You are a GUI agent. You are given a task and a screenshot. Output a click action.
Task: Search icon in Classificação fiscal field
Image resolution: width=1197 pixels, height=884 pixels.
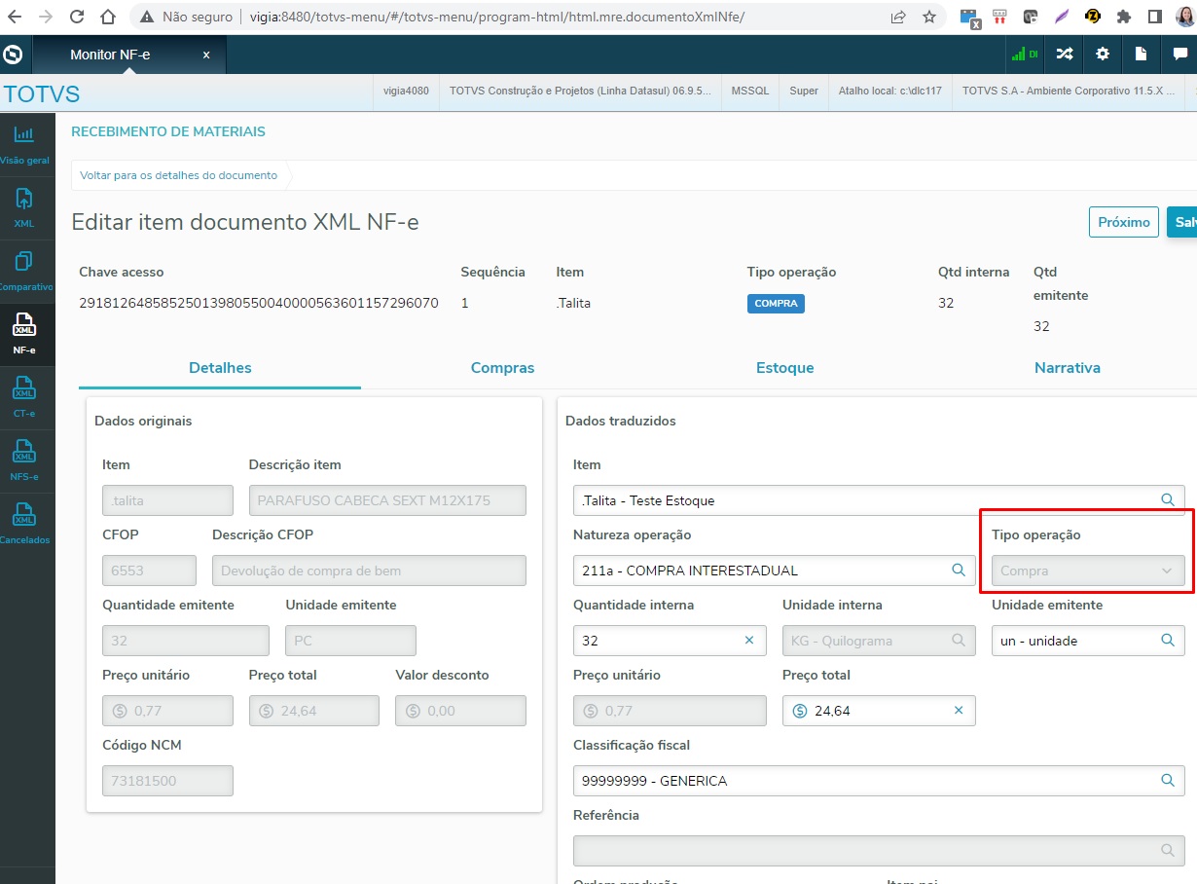pyautogui.click(x=1168, y=781)
